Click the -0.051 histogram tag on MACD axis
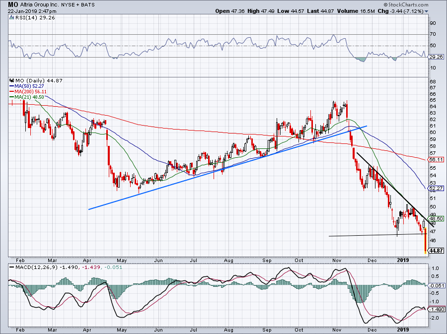The height and width of the screenshot is (334, 447). pyautogui.click(x=436, y=285)
